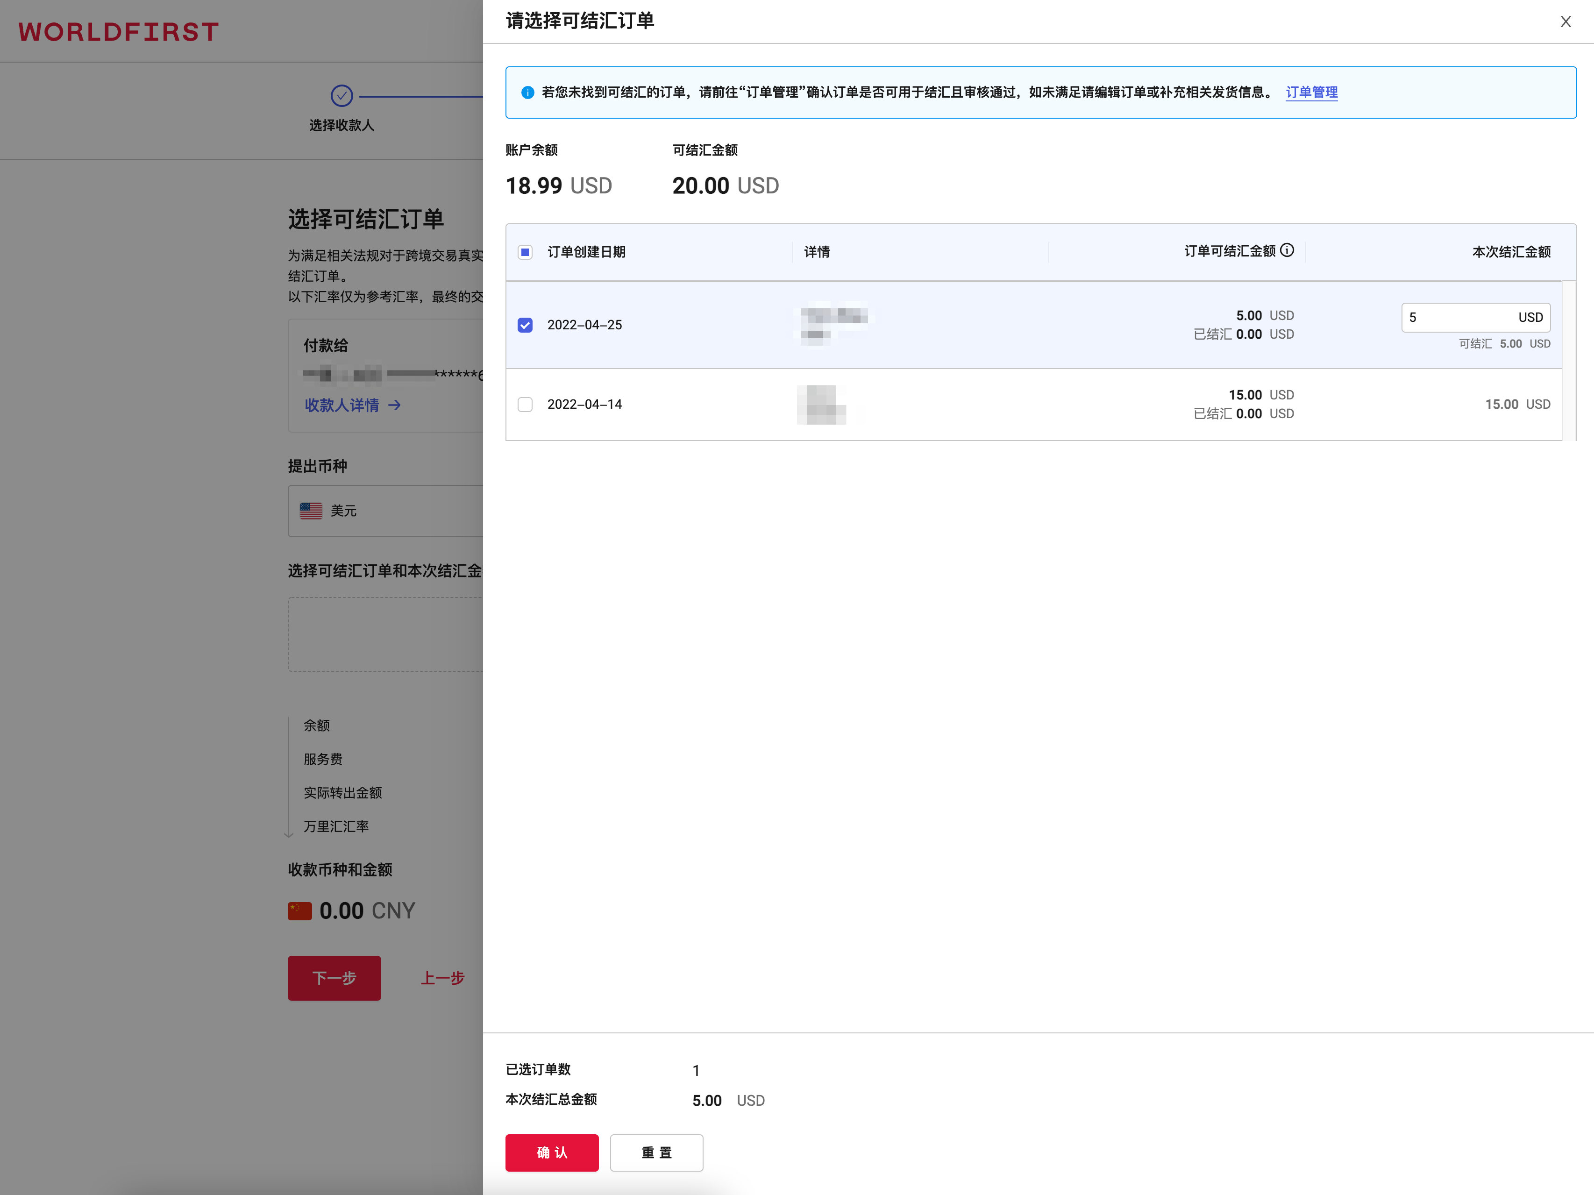Click the arrow next to 收款人详情
The width and height of the screenshot is (1594, 1195).
tap(394, 405)
